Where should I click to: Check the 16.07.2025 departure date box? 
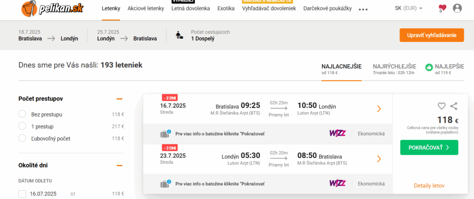click(22, 194)
